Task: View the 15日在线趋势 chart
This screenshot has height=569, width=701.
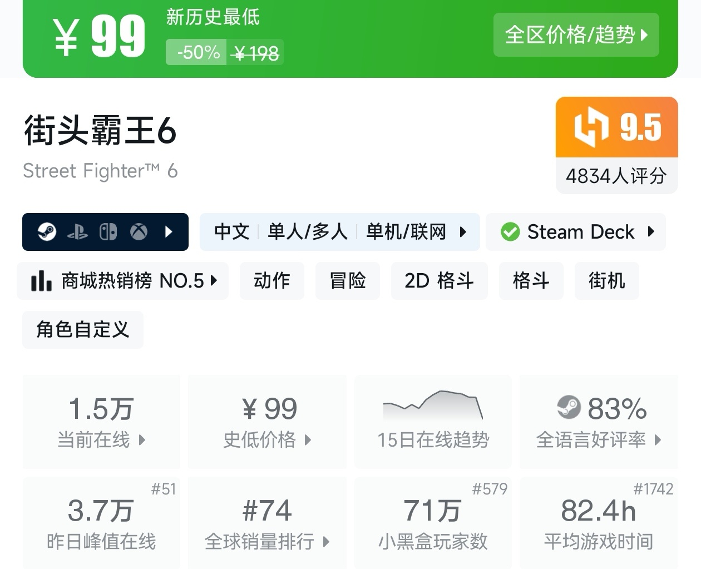Action: coord(433,421)
